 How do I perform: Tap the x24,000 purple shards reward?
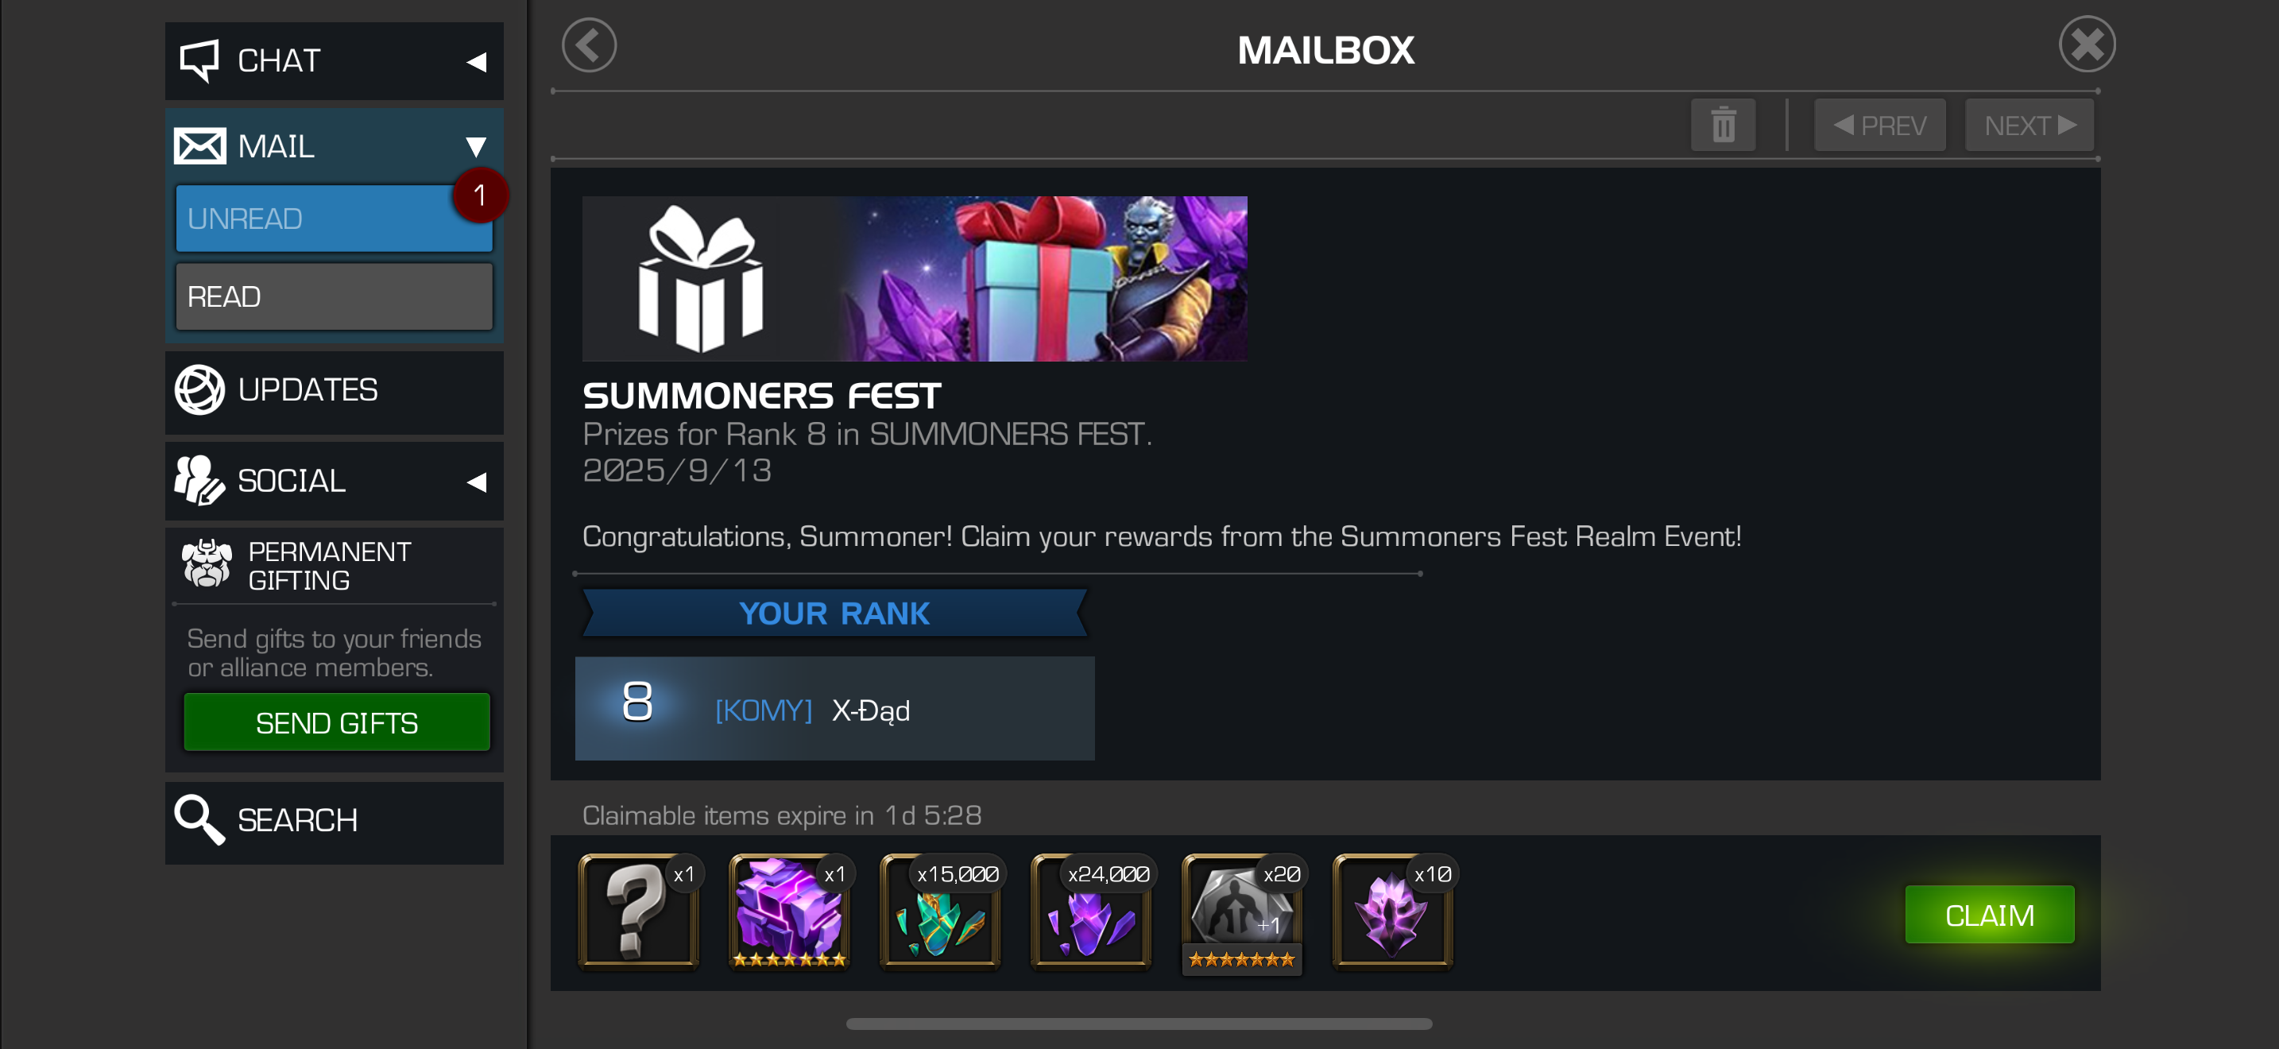(1091, 913)
